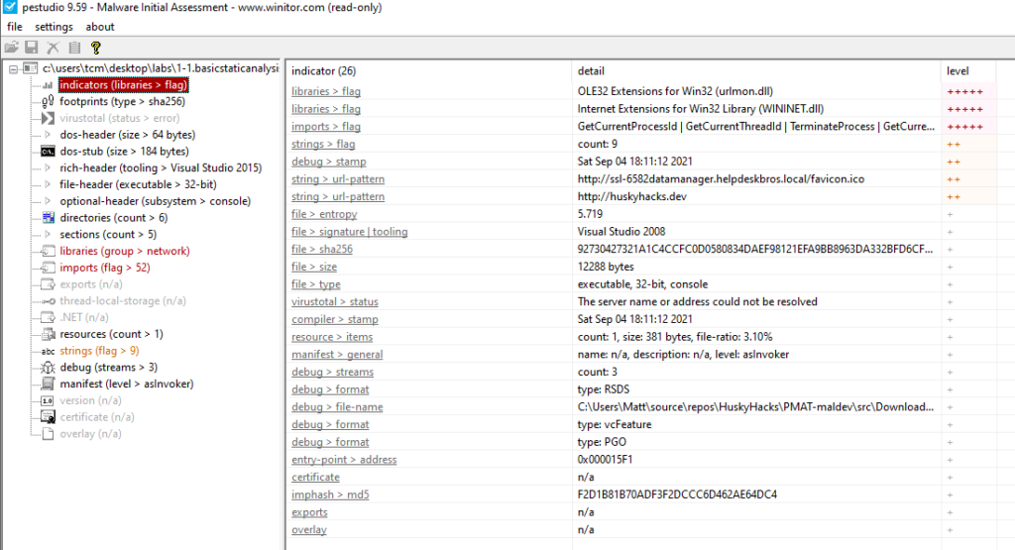1015x550 pixels.
Task: Click the imports icon in tree
Action: [x=48, y=268]
